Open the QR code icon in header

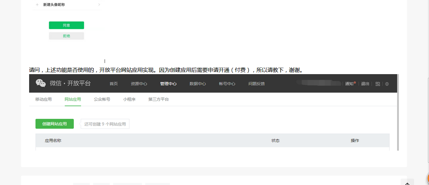(378, 84)
